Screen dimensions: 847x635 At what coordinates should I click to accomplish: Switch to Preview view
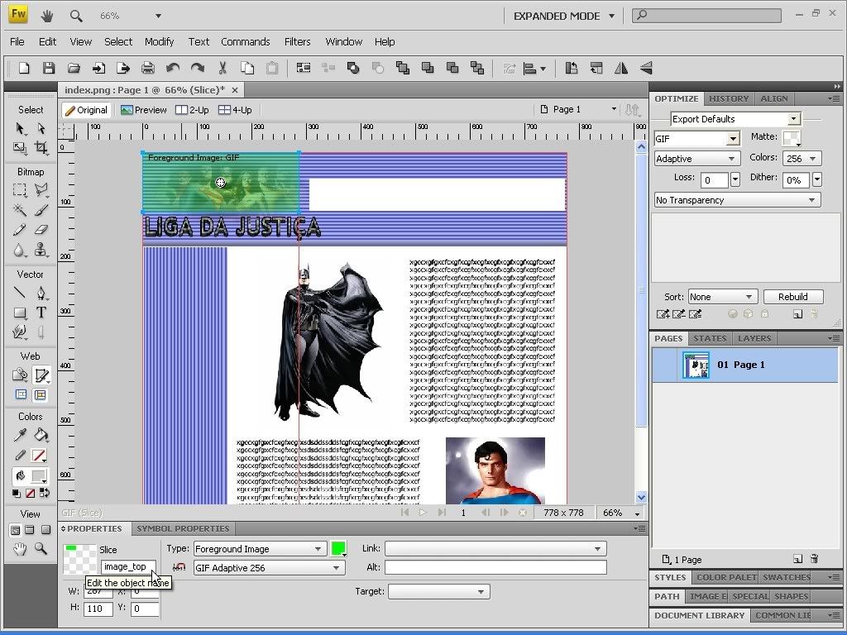click(x=144, y=110)
